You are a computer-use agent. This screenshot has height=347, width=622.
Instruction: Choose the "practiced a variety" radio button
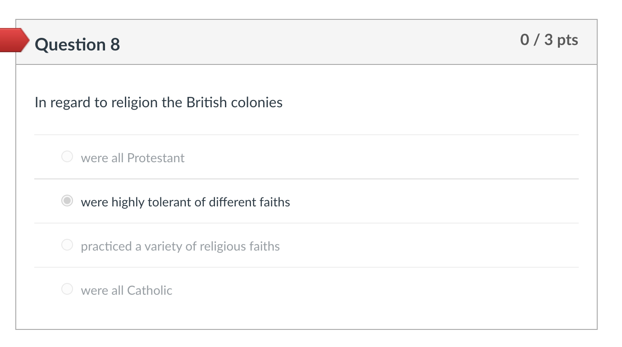67,245
